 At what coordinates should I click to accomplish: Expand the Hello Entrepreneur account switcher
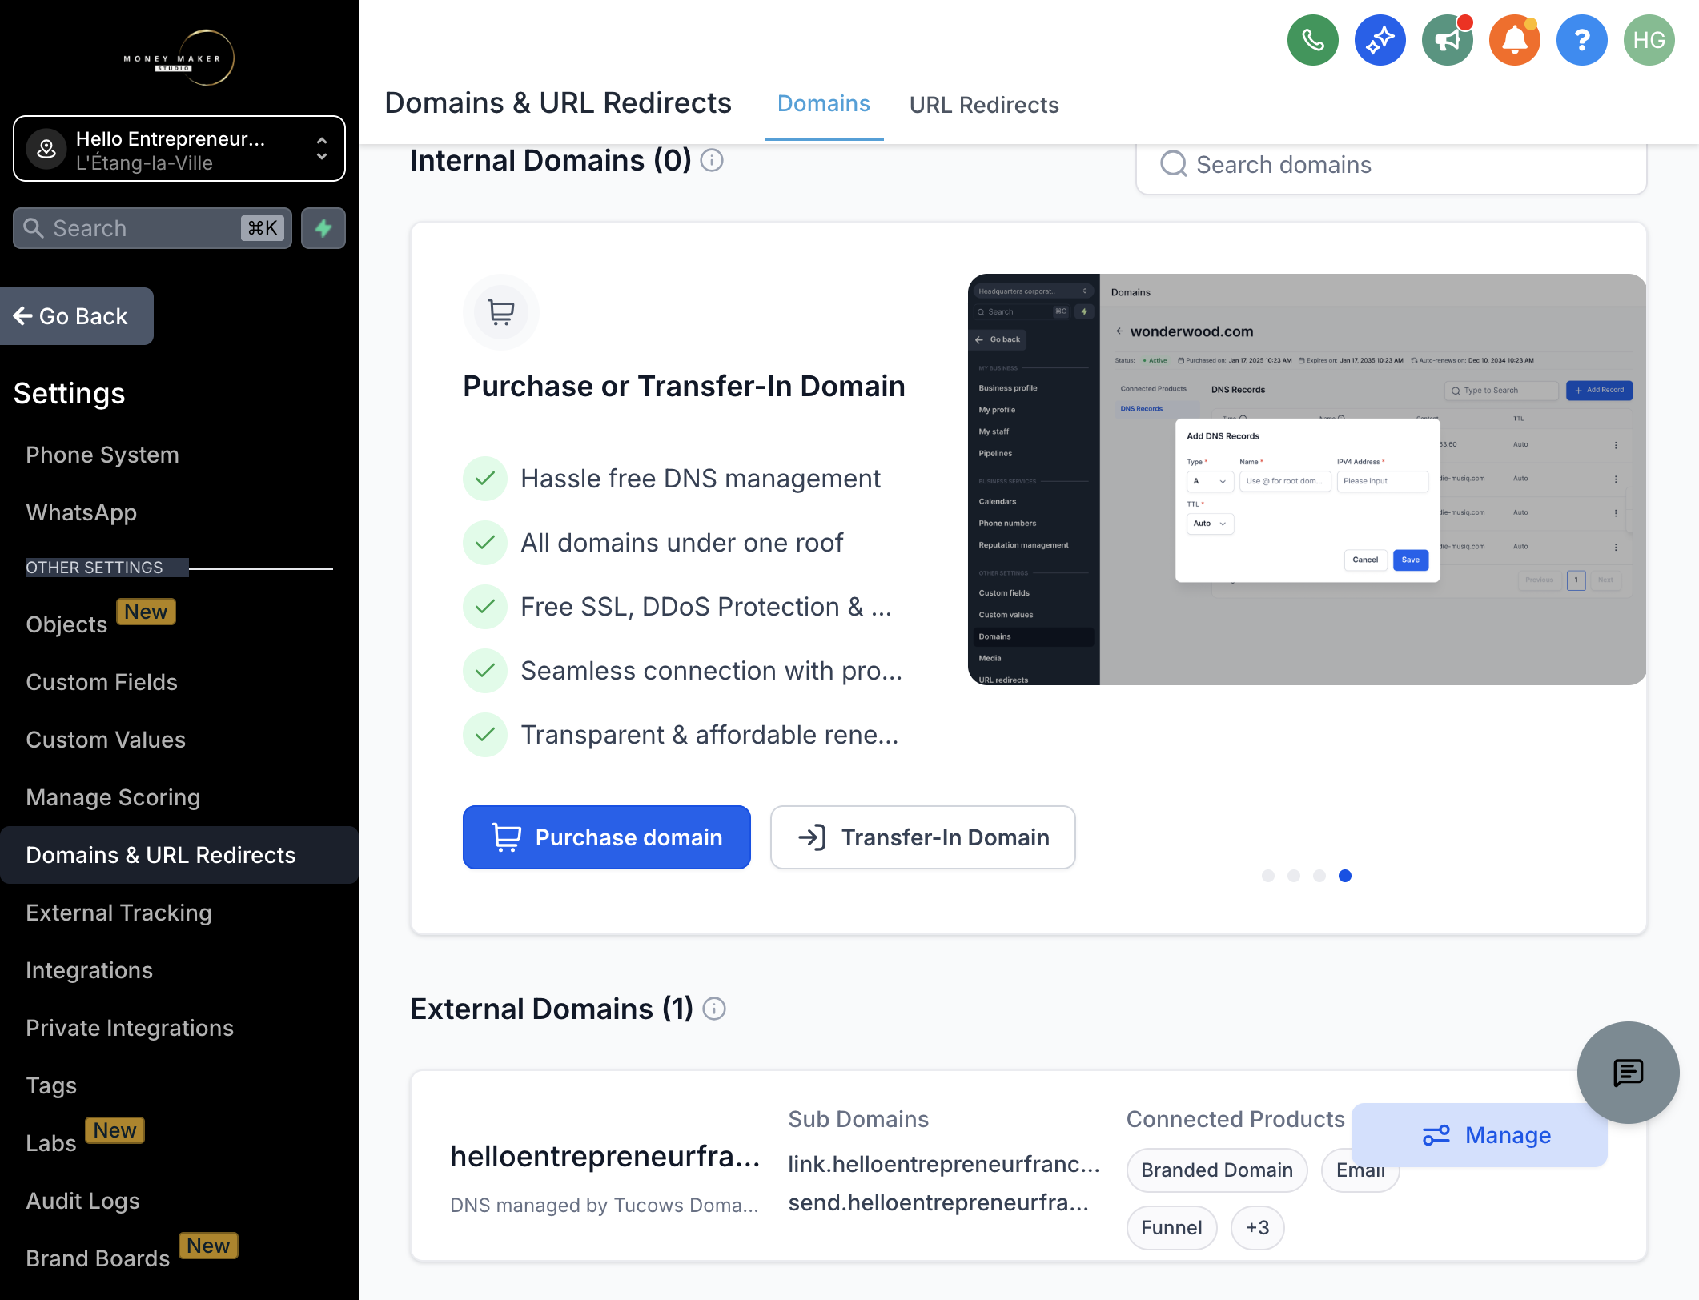coord(179,149)
